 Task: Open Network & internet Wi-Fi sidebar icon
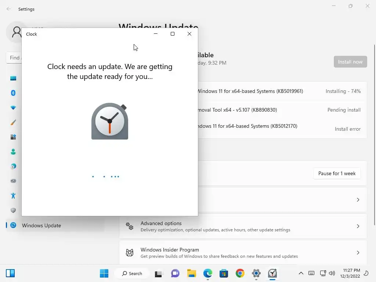[13, 108]
